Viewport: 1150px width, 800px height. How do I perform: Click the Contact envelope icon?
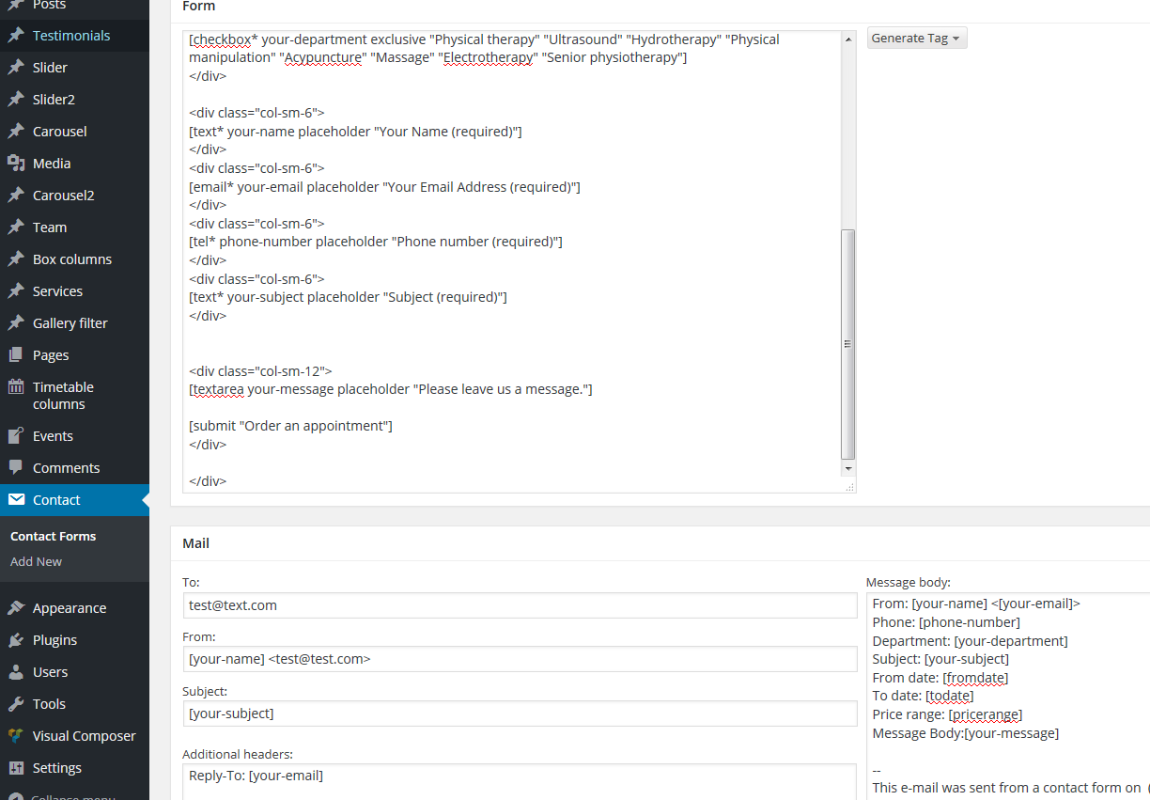pyautogui.click(x=16, y=500)
